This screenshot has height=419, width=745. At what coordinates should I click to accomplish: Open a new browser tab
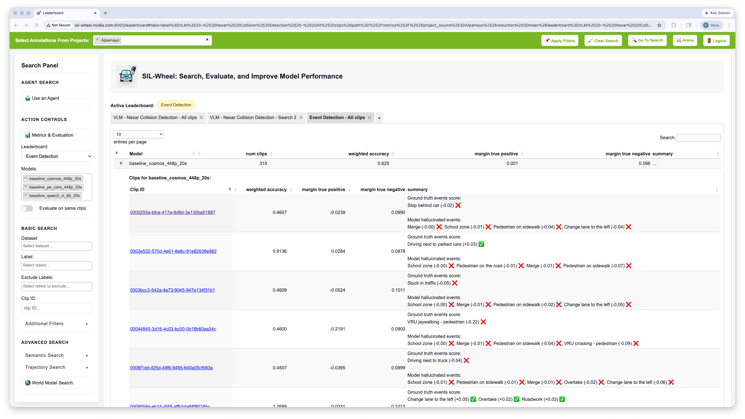(105, 13)
